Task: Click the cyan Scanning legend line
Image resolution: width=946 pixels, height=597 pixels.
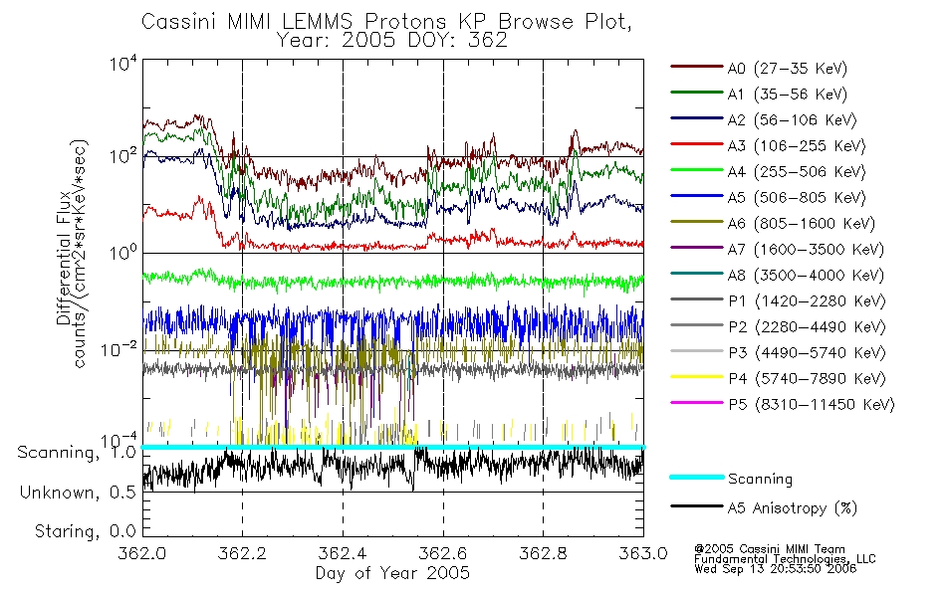Action: 696,477
